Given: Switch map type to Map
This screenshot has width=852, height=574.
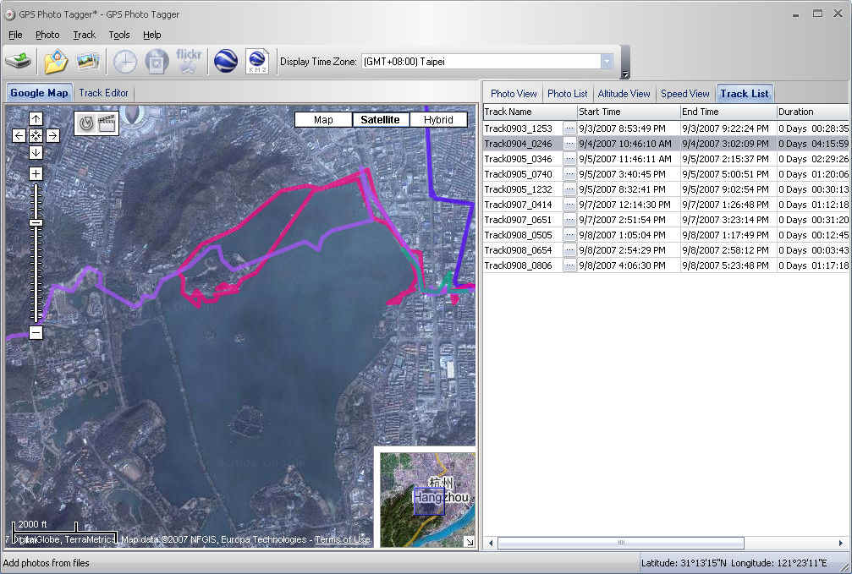Looking at the screenshot, I should click(x=323, y=119).
